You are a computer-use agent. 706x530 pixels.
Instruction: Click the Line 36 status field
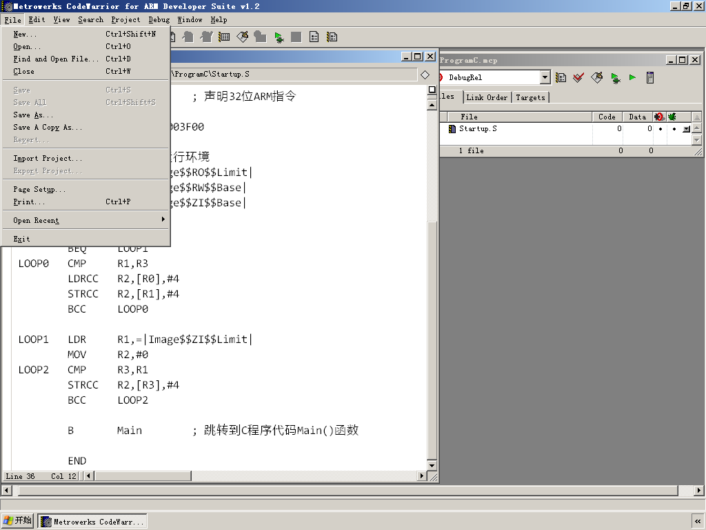pos(20,476)
